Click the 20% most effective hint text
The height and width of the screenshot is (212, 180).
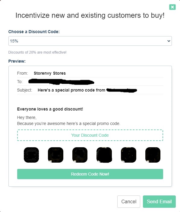pyautogui.click(x=37, y=52)
